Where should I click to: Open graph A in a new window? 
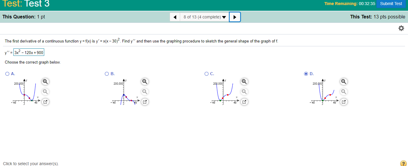45,102
